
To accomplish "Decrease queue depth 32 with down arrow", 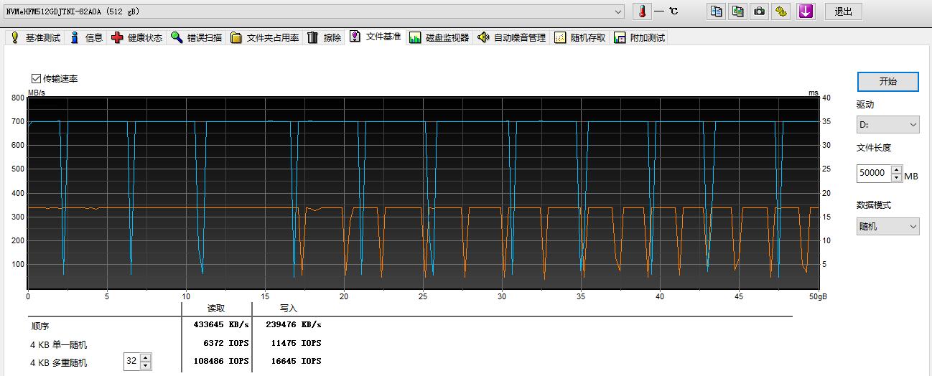I will [146, 366].
